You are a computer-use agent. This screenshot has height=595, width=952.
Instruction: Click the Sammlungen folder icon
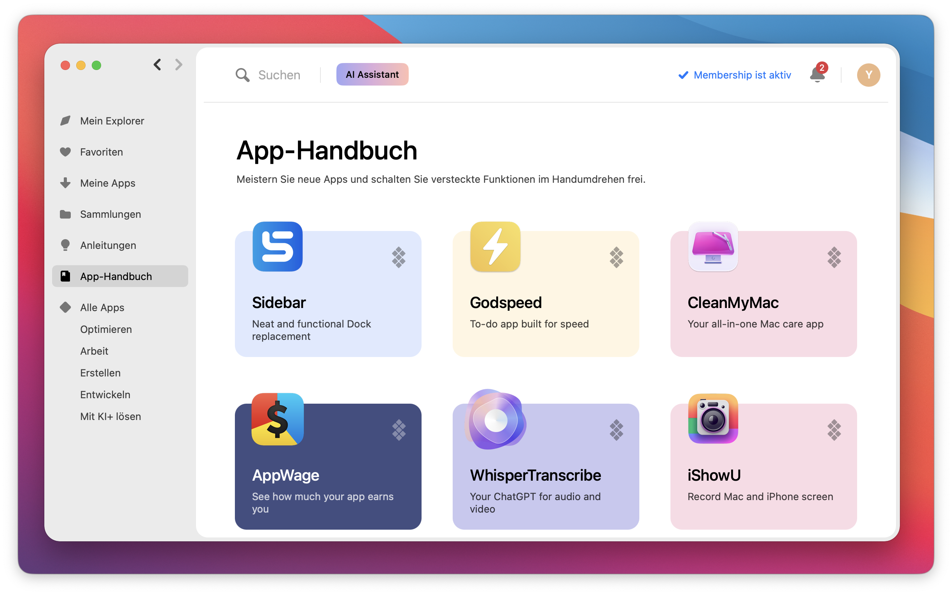tap(65, 214)
